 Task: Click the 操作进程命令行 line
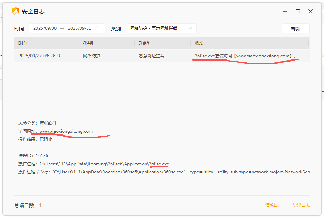164,172
